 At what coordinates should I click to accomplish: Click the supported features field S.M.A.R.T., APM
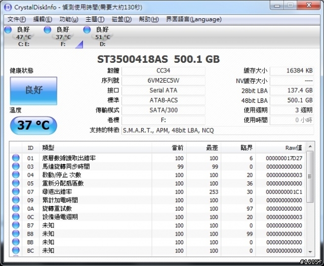tap(218, 131)
